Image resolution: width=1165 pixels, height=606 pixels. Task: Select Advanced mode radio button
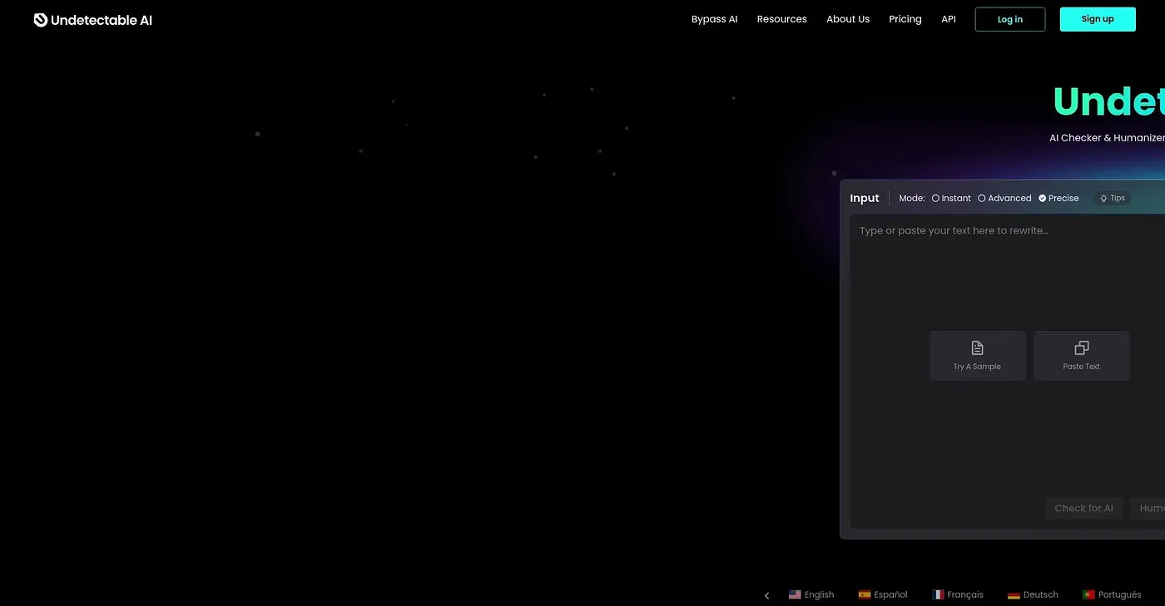[982, 199]
